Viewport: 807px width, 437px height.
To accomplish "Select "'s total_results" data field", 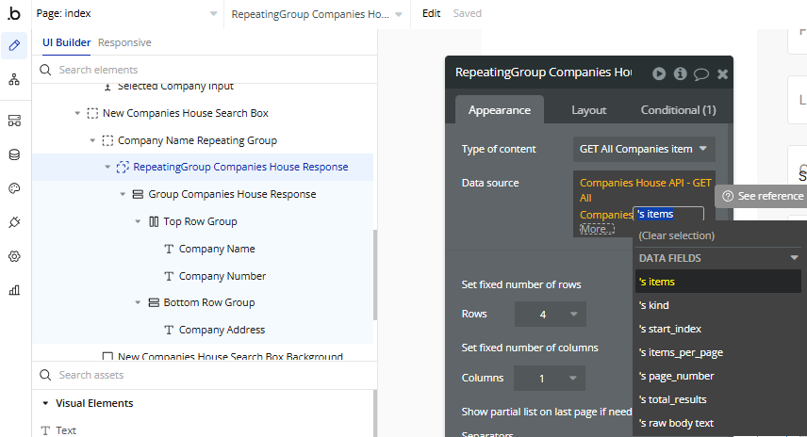I will point(672,399).
